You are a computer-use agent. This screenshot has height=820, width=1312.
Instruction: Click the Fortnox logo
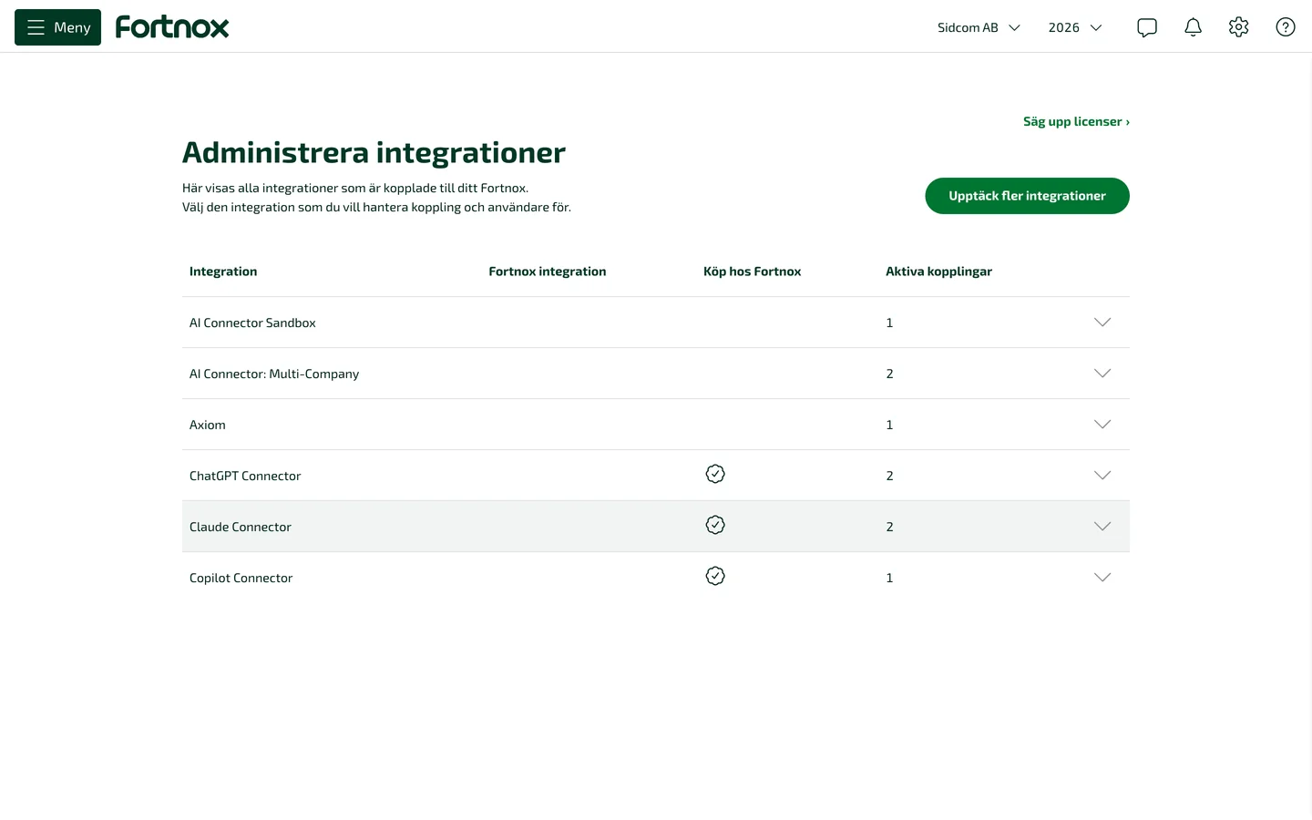[172, 27]
